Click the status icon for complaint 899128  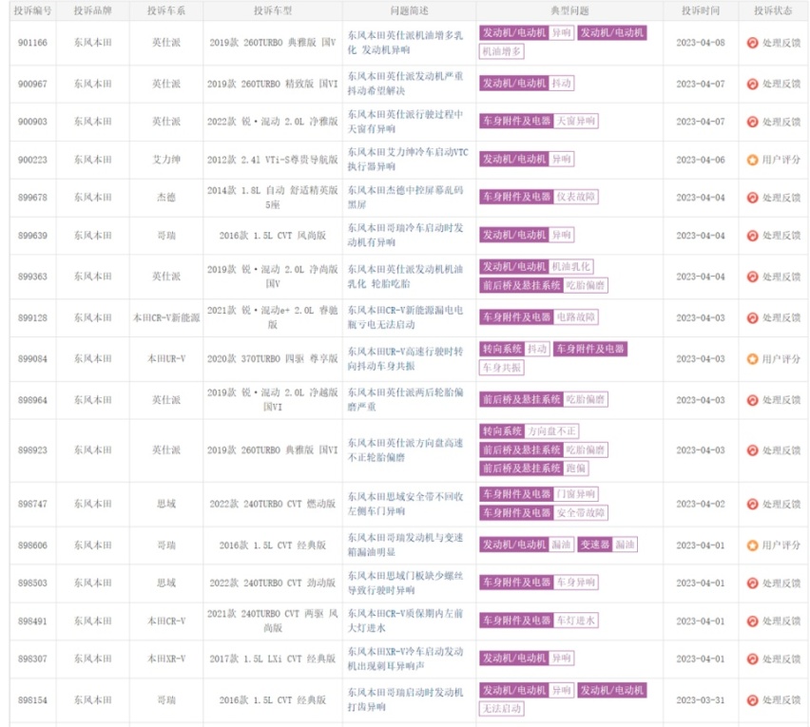click(752, 318)
